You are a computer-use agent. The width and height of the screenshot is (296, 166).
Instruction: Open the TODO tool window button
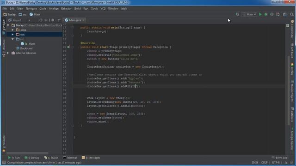(x=51, y=158)
